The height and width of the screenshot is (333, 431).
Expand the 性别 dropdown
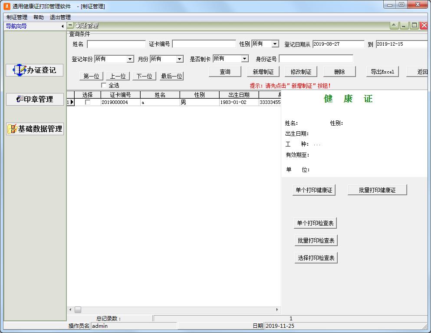pyautogui.click(x=275, y=44)
